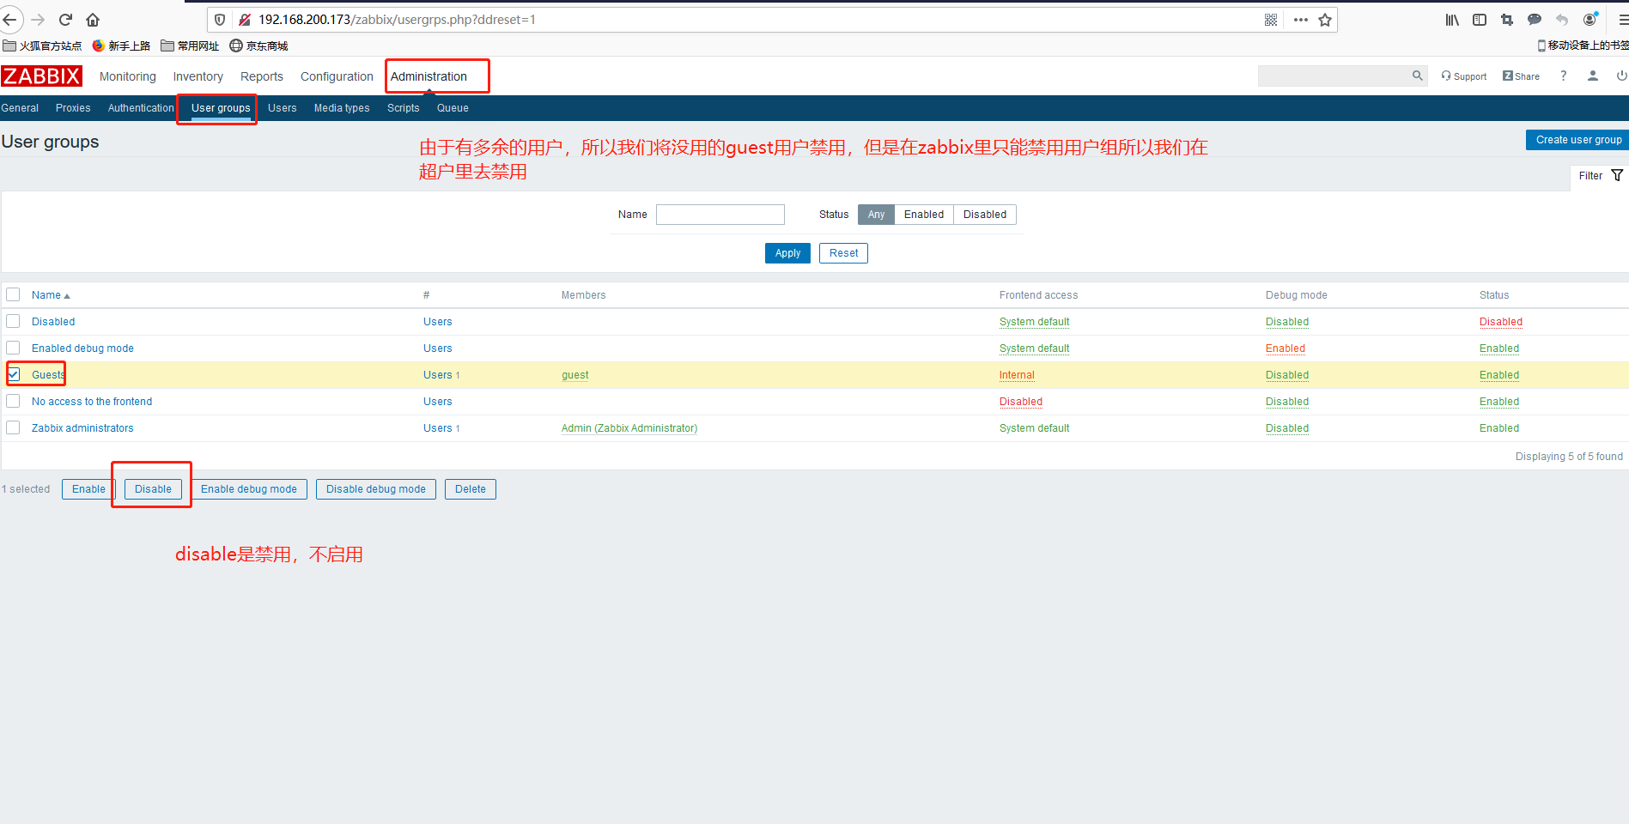Open the user profile icon
The image size is (1629, 824).
click(x=1592, y=76)
